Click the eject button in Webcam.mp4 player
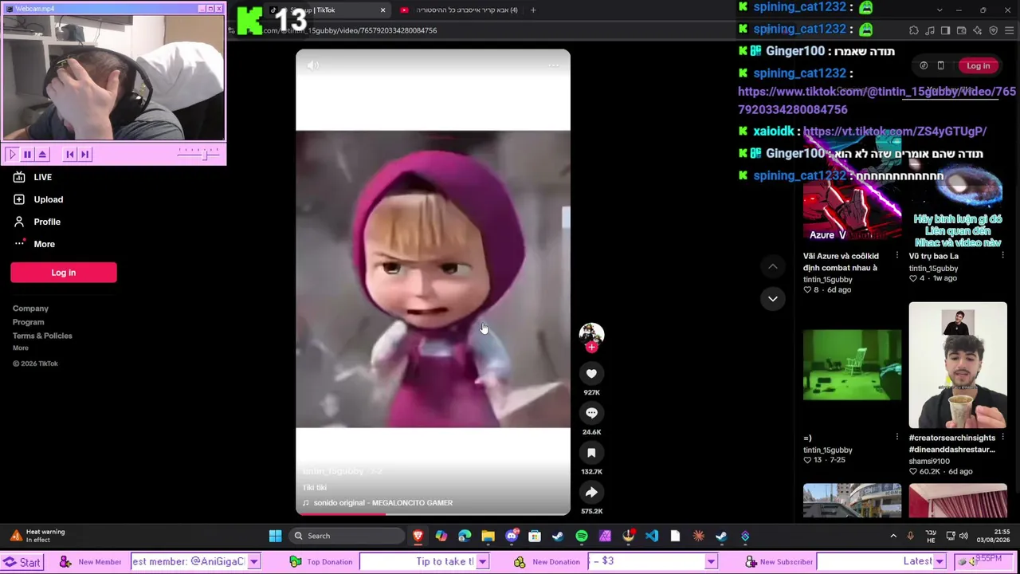The image size is (1020, 574). [42, 154]
